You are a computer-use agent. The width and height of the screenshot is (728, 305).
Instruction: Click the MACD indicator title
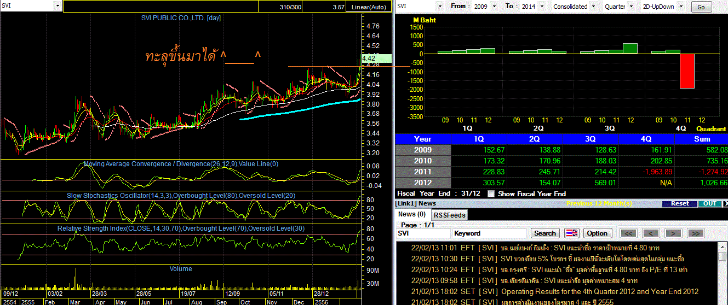[x=180, y=164]
